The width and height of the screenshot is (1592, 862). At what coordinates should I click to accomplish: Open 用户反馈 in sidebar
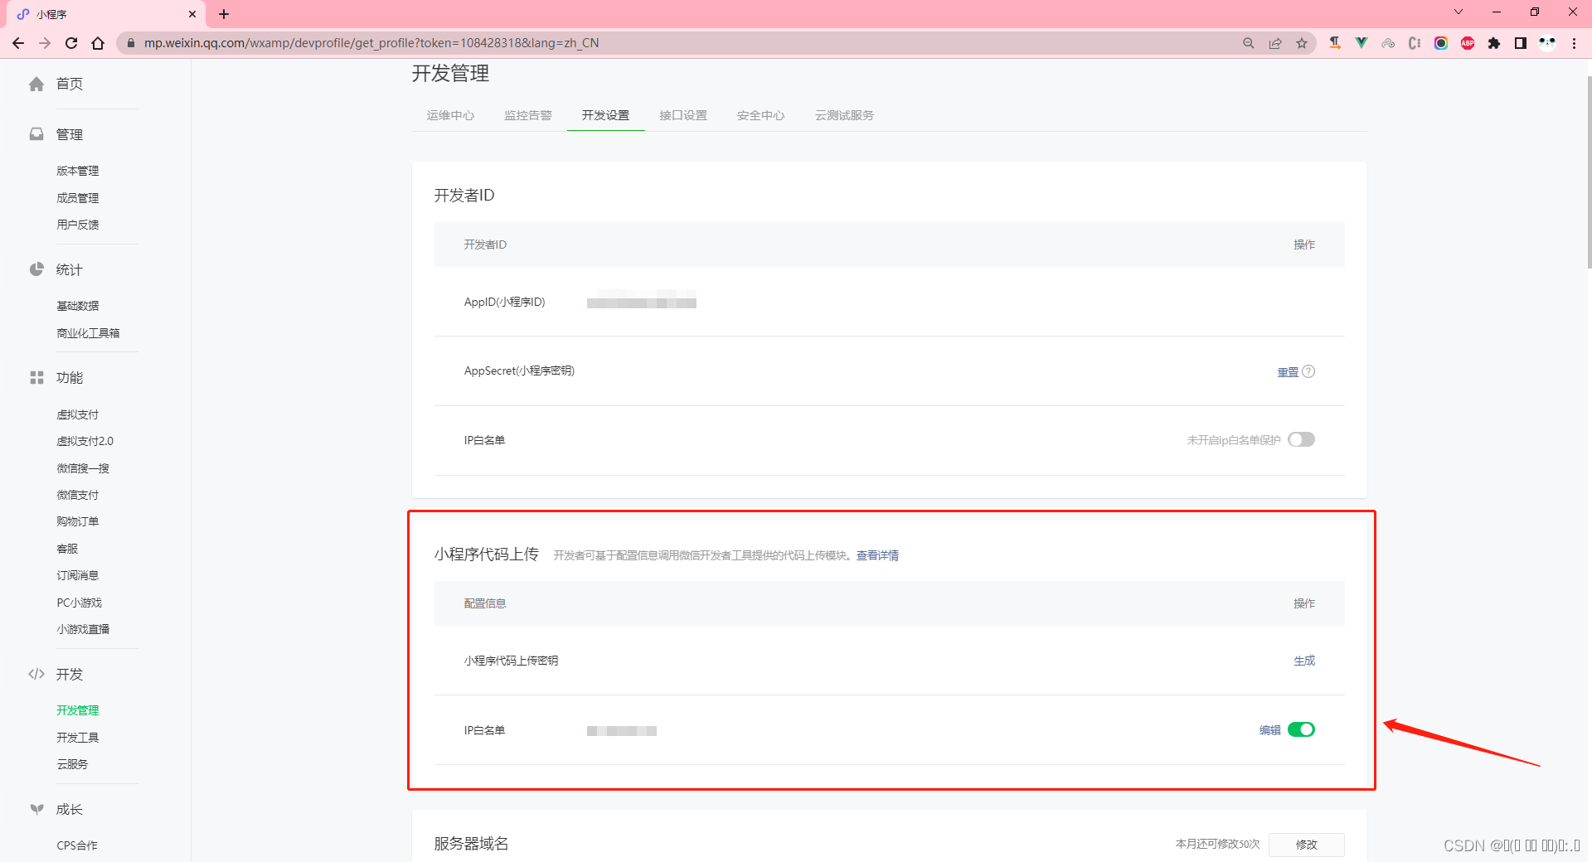click(x=78, y=225)
